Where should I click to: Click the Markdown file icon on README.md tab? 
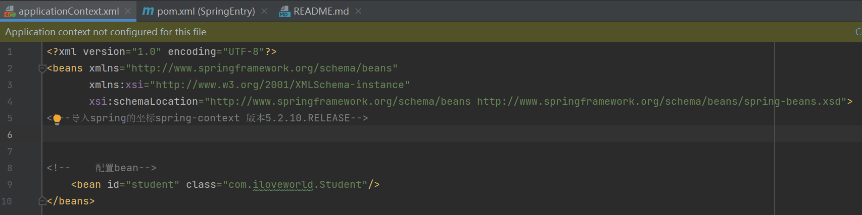284,11
